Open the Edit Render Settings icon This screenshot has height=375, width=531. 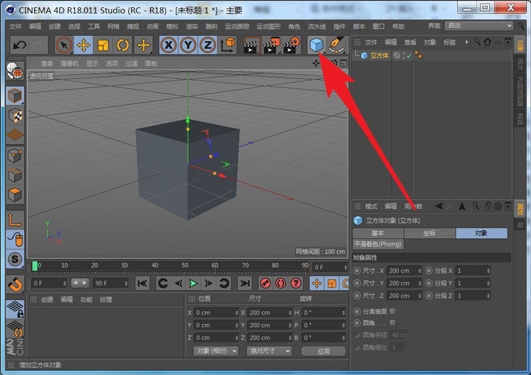point(291,45)
